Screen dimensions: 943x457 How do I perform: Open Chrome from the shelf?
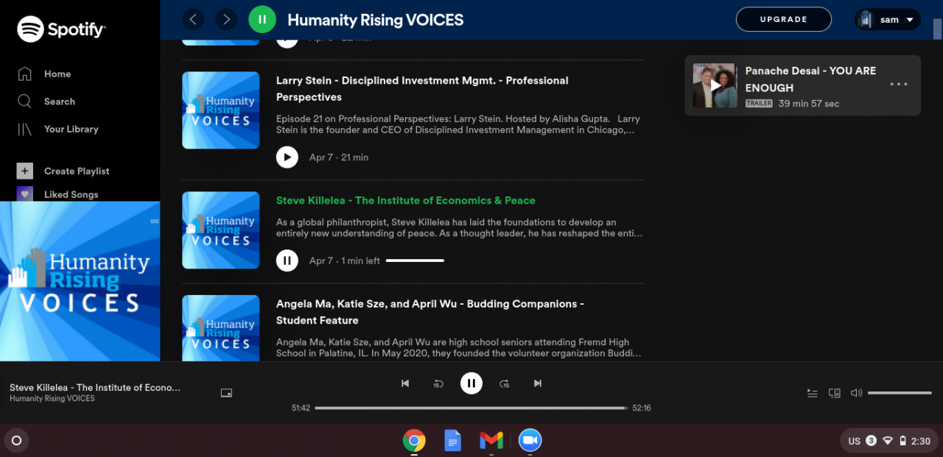[414, 441]
